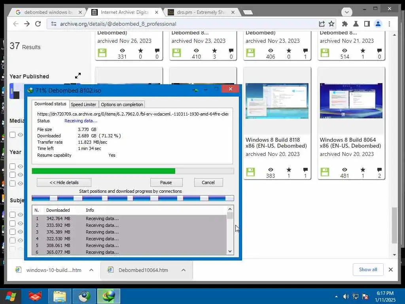Screen dimensions: 405x304
Task: Switch to Download status tab
Action: [x=50, y=104]
